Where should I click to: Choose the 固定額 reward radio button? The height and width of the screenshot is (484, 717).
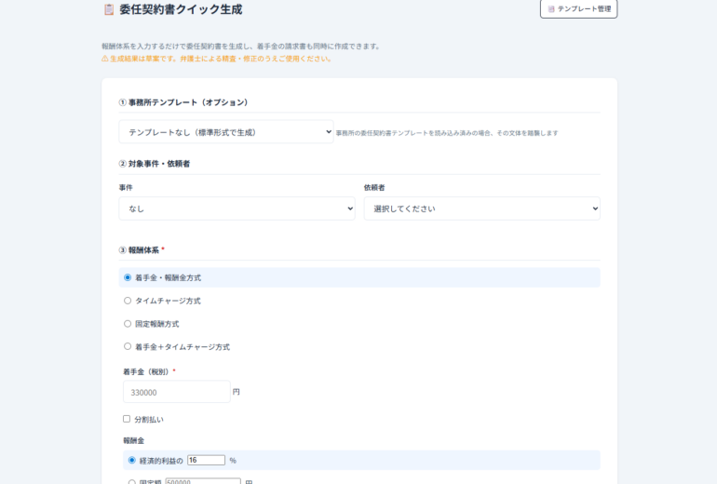pos(131,481)
